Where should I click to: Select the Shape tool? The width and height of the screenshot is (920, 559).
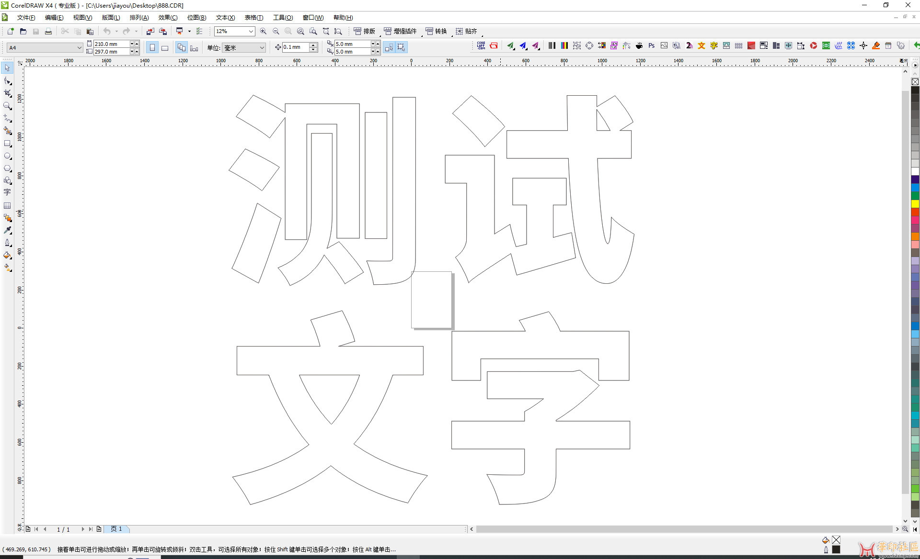[7, 81]
